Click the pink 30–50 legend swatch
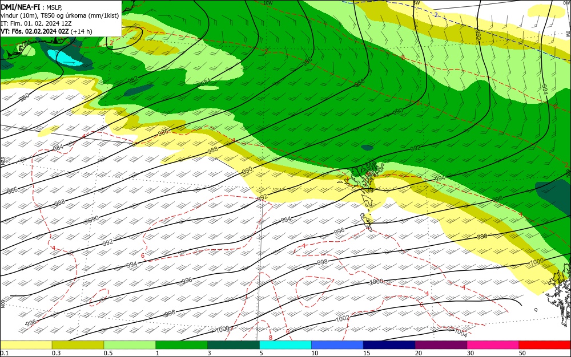 point(493,345)
